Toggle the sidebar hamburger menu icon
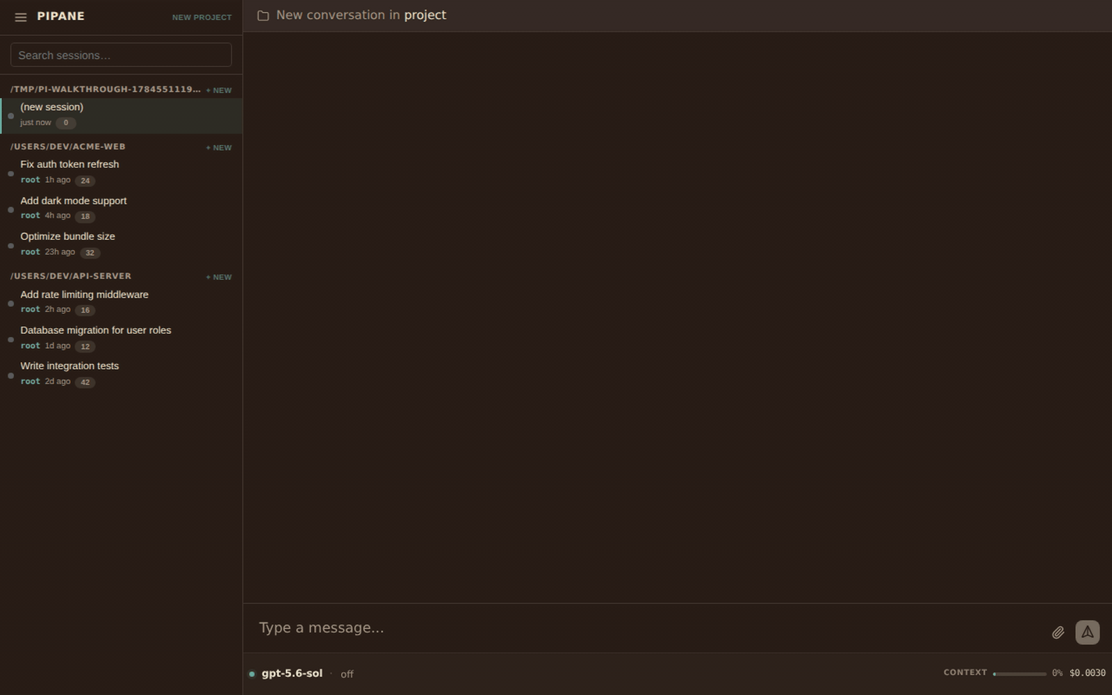 (x=21, y=17)
